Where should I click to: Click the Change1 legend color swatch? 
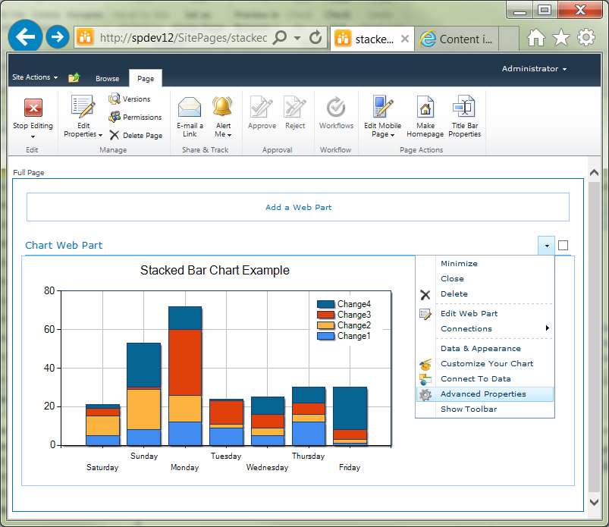(x=325, y=336)
